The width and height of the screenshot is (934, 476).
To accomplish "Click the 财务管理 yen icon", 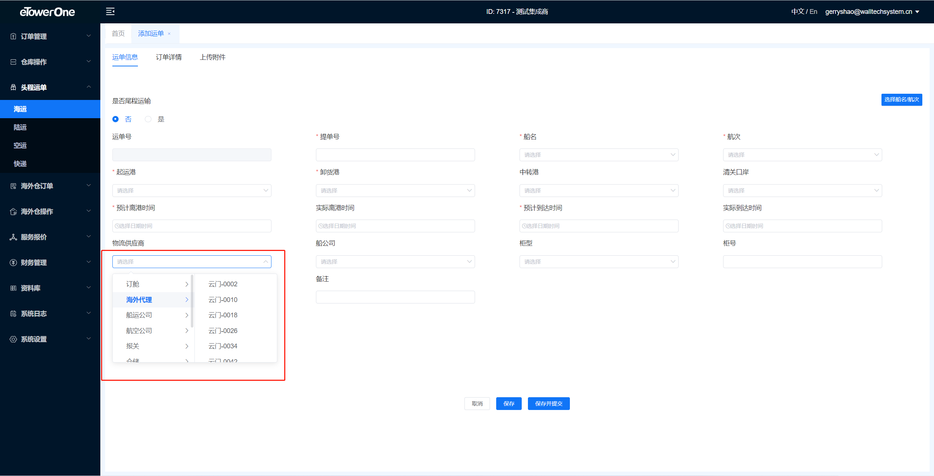I will [x=13, y=263].
